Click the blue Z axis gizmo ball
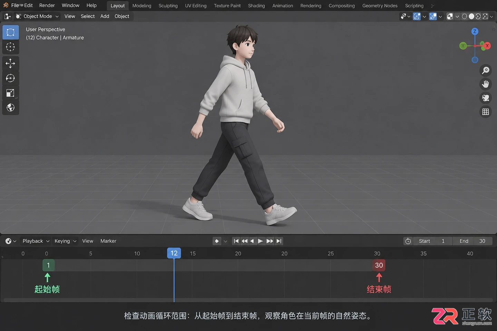This screenshot has height=331, width=497. pyautogui.click(x=475, y=31)
